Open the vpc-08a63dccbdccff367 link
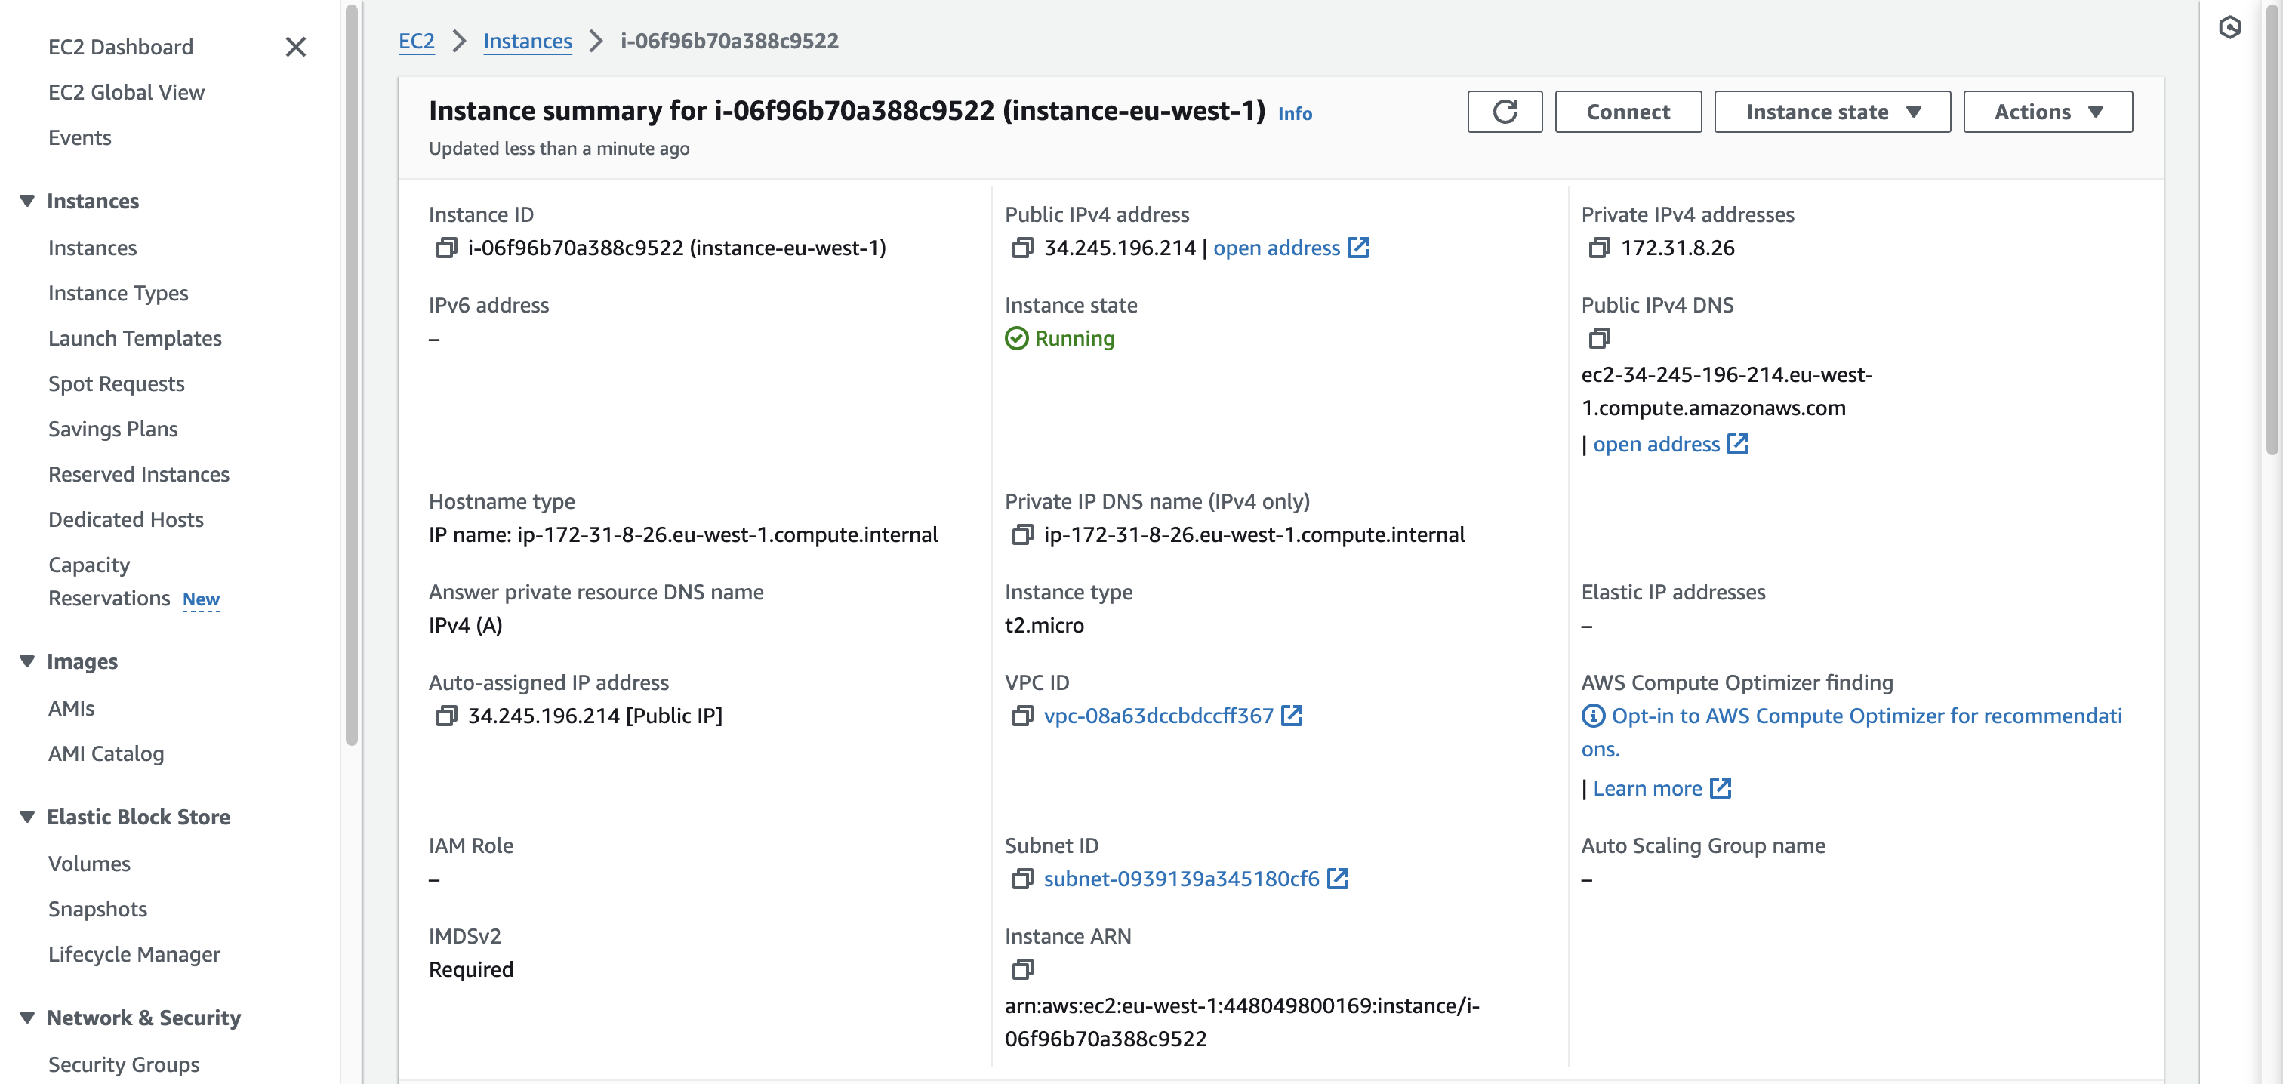 (1157, 716)
